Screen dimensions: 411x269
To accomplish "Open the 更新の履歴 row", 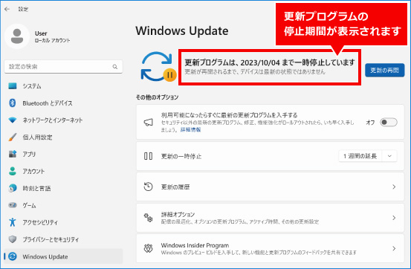I will pos(271,187).
